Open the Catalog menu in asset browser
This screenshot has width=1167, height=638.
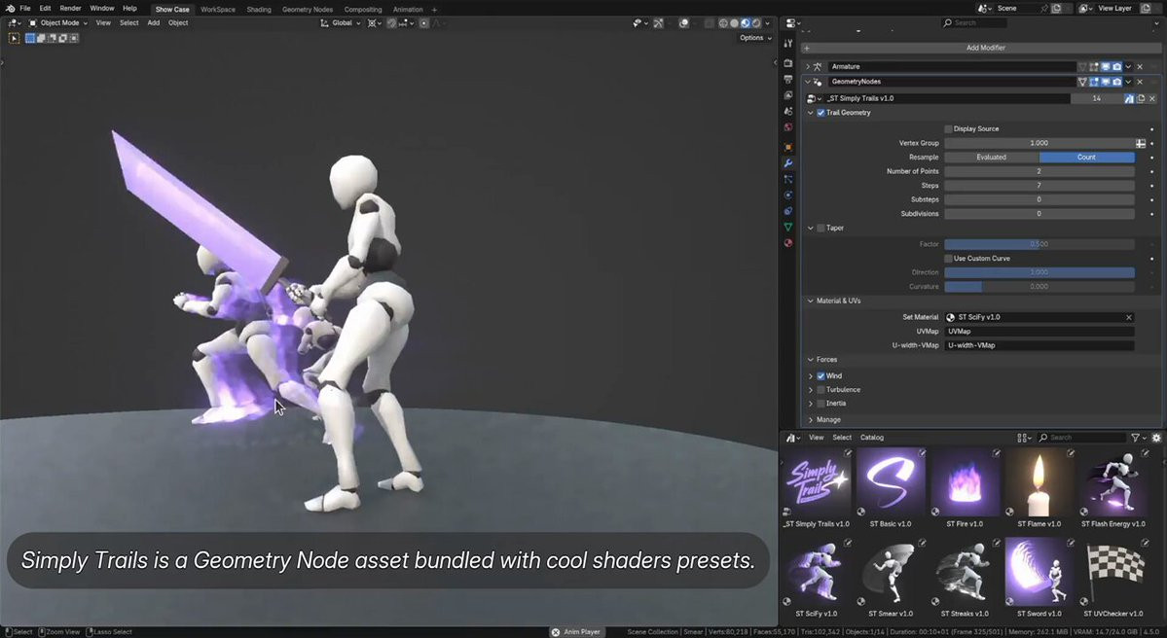pos(871,438)
